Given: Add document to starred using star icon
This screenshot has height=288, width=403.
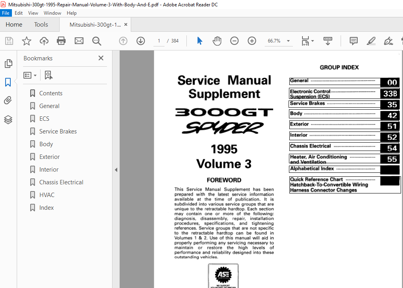Looking at the screenshot, I should 27,41.
